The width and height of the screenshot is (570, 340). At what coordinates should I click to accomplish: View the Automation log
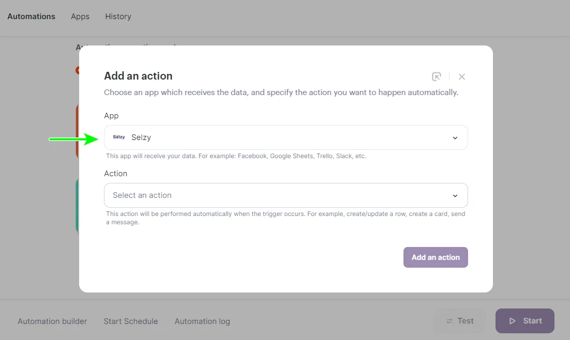point(202,321)
